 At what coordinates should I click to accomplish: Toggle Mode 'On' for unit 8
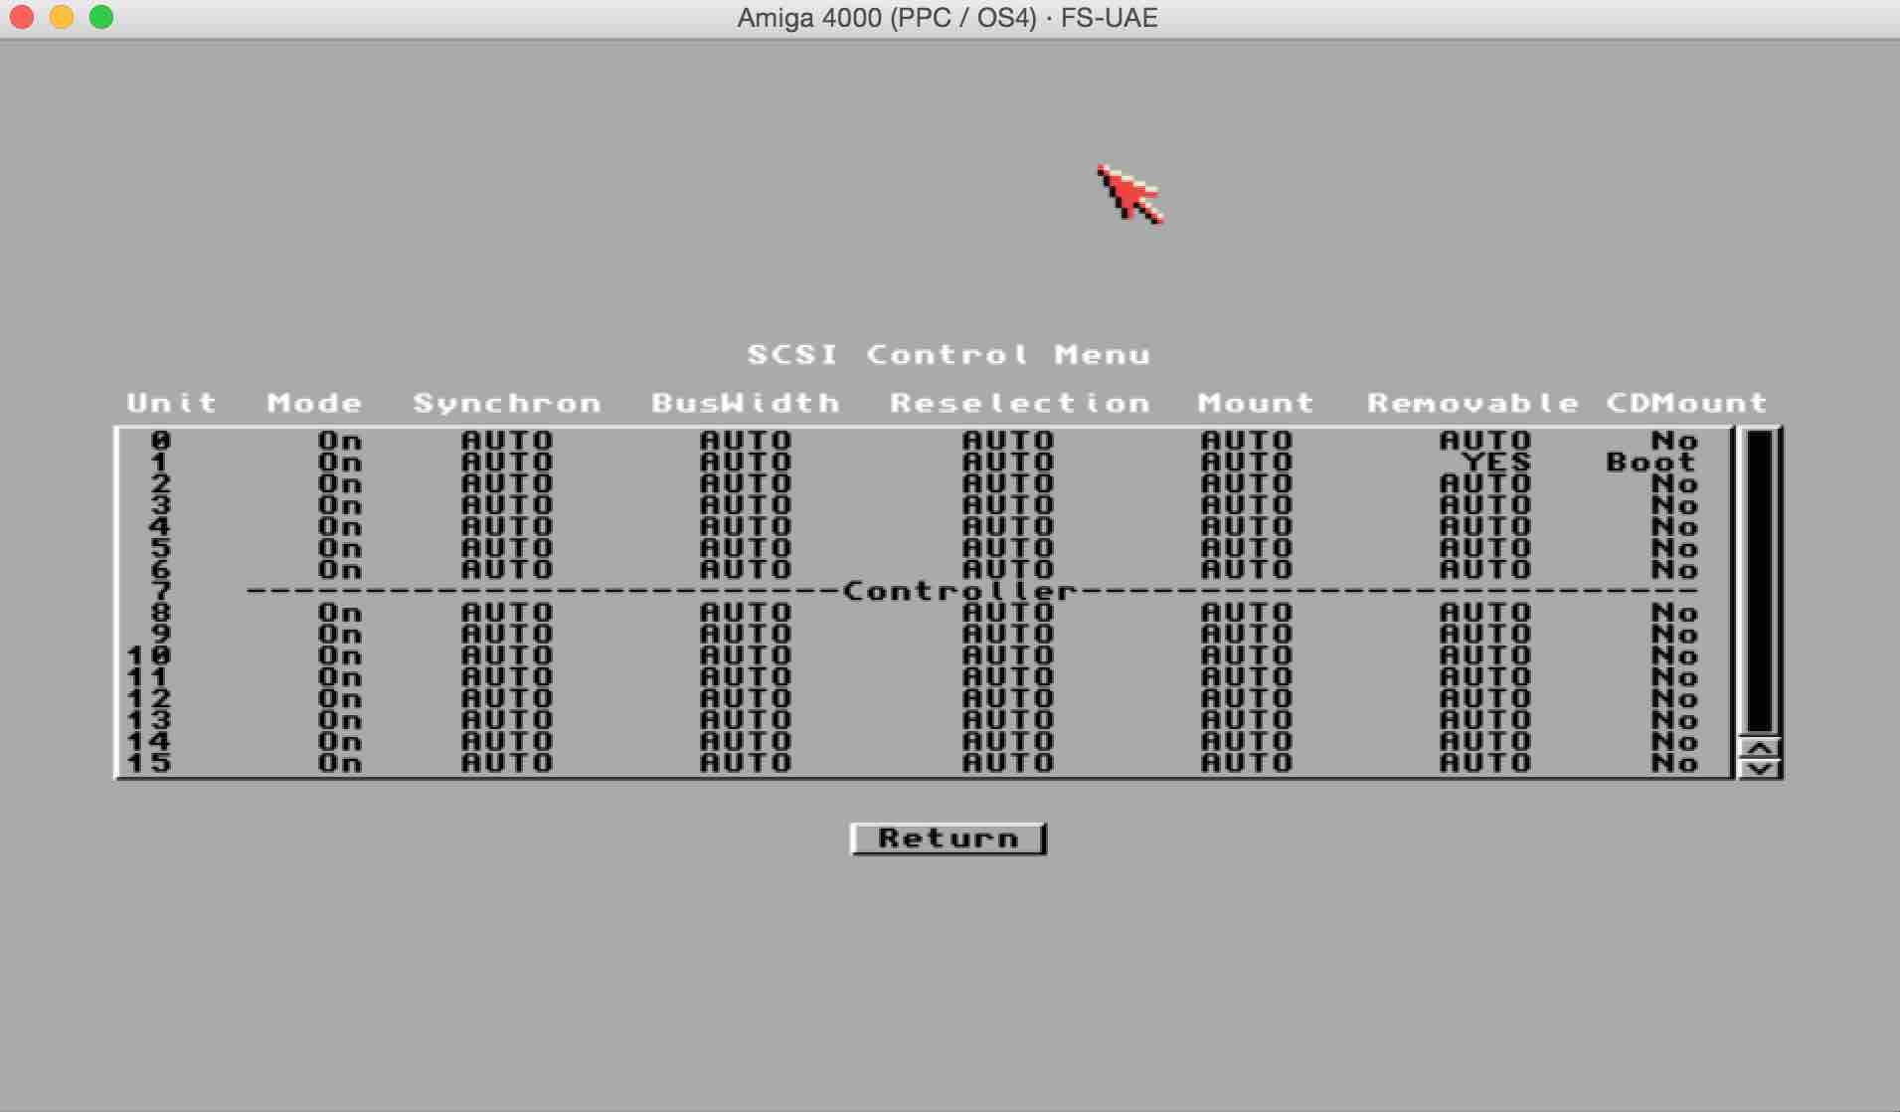point(340,613)
